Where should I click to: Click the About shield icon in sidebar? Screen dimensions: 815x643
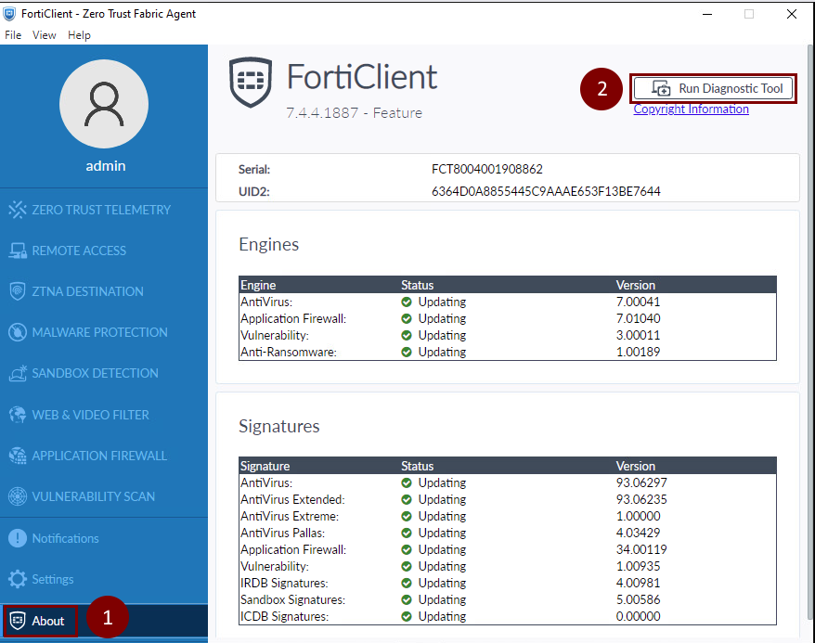(18, 620)
